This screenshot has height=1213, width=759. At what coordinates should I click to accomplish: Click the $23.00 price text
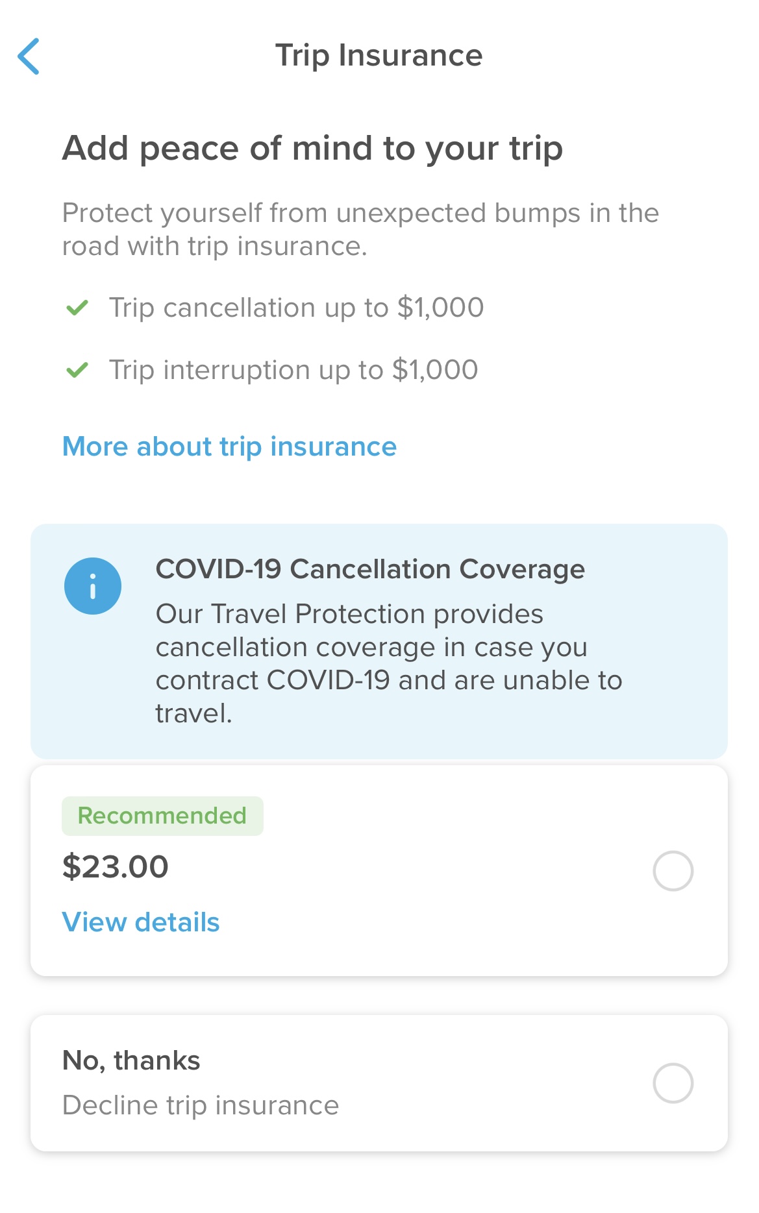point(116,867)
